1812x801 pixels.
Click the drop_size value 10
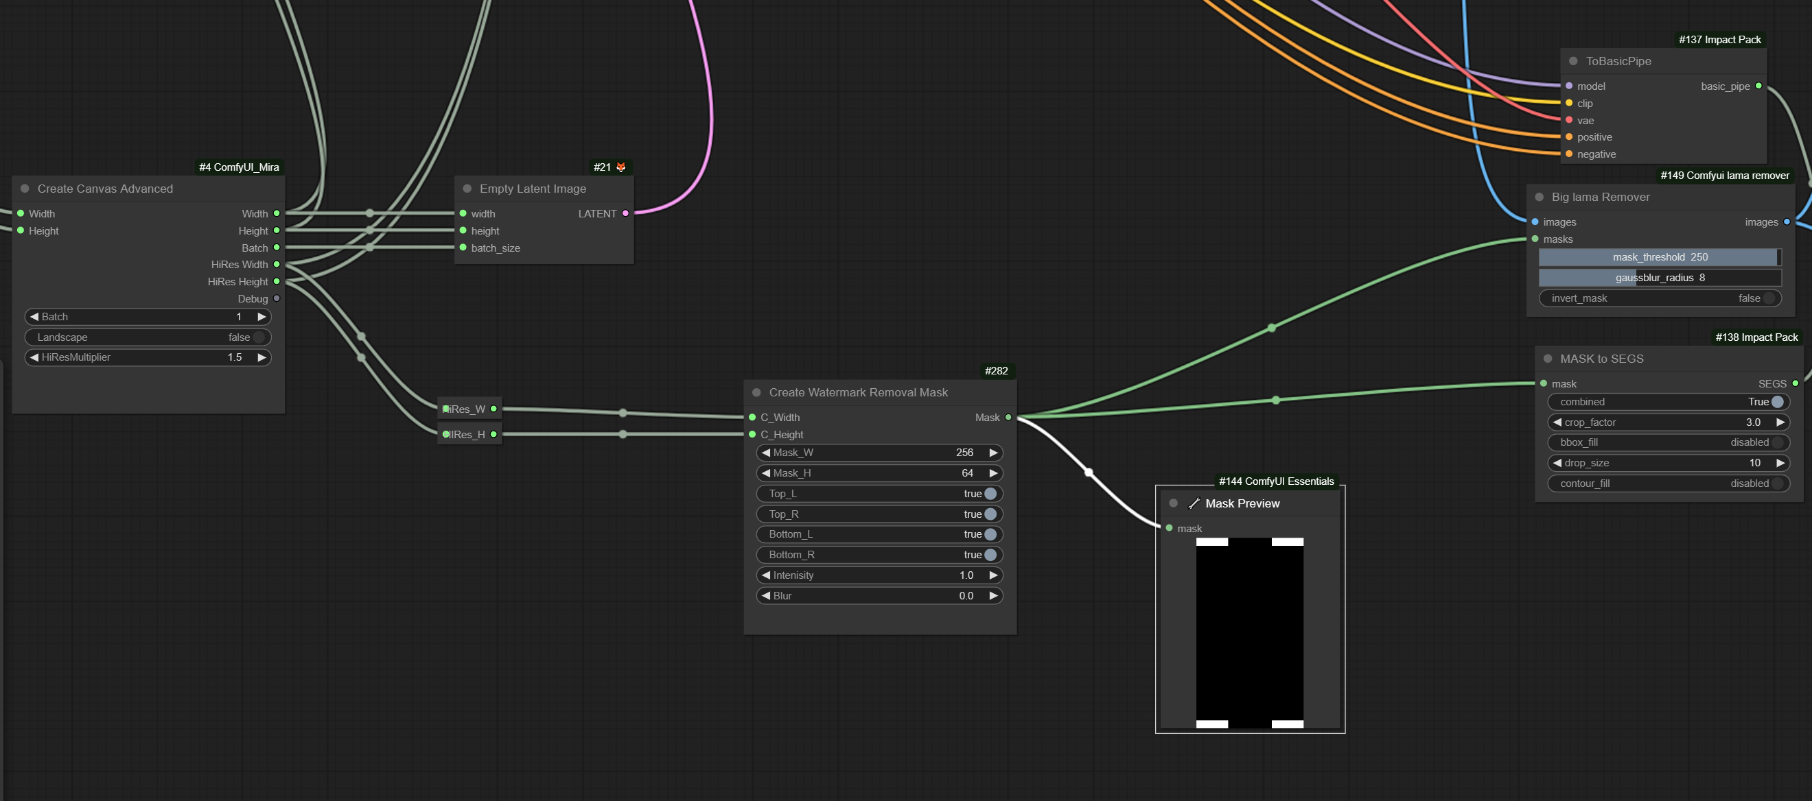point(1754,463)
